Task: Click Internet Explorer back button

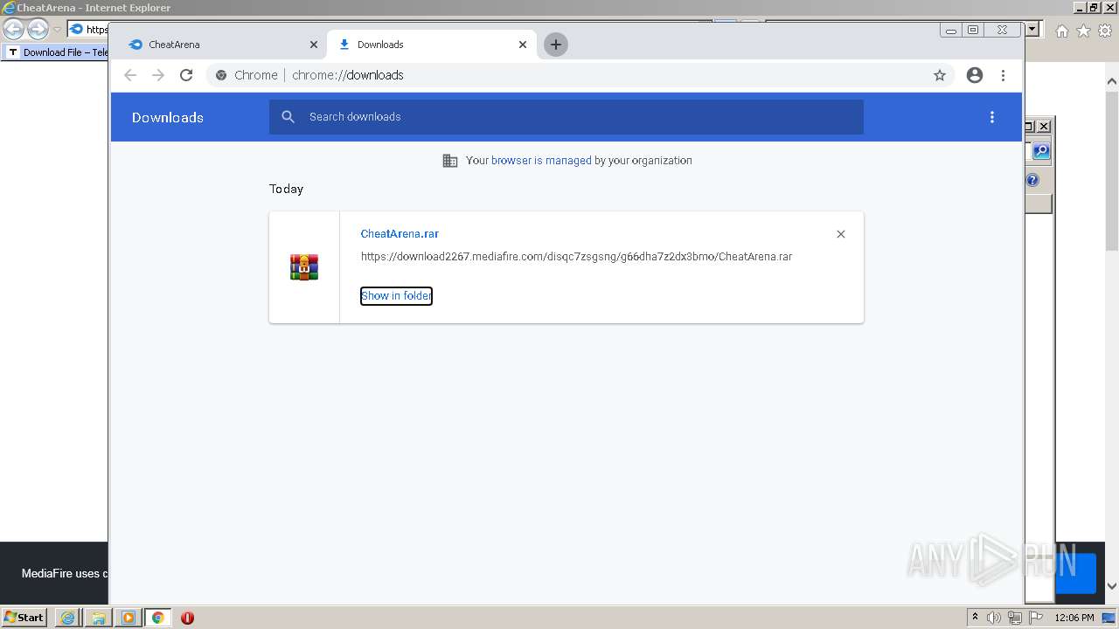Action: 13,30
